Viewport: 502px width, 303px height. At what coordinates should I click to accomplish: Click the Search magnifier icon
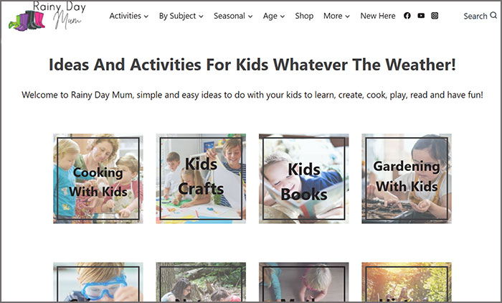pyautogui.click(x=493, y=16)
